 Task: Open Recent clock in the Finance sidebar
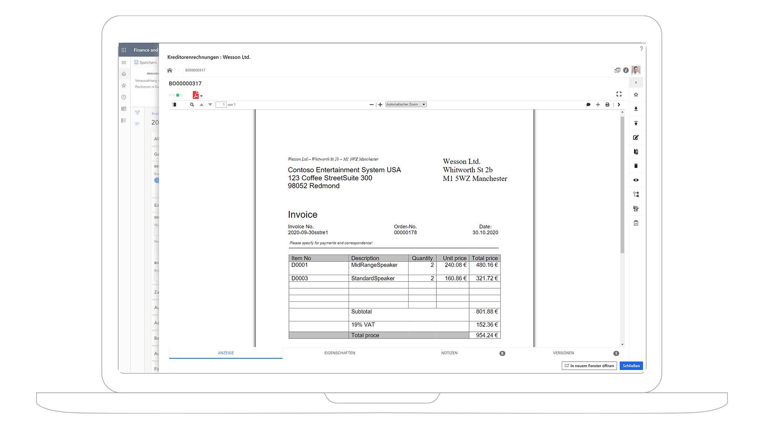[x=124, y=97]
